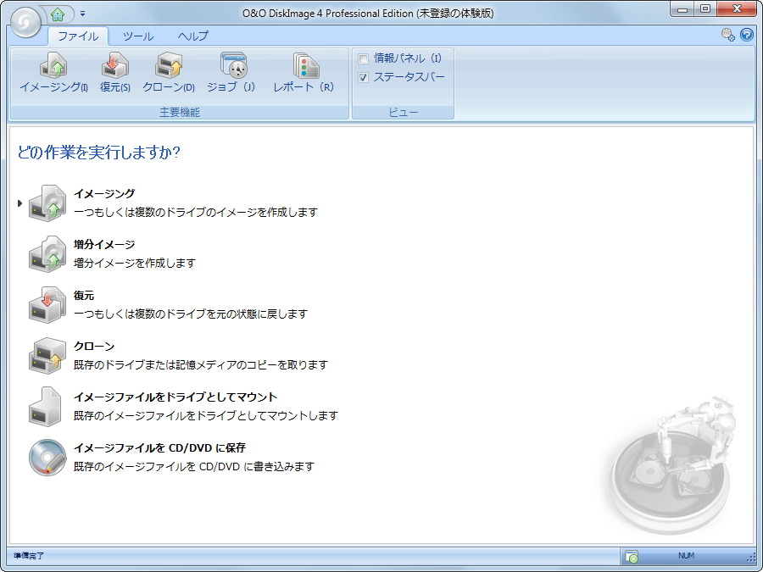
Task: Click description 一つもしくは複数のドライブのイメージを作成します
Action: tap(196, 212)
